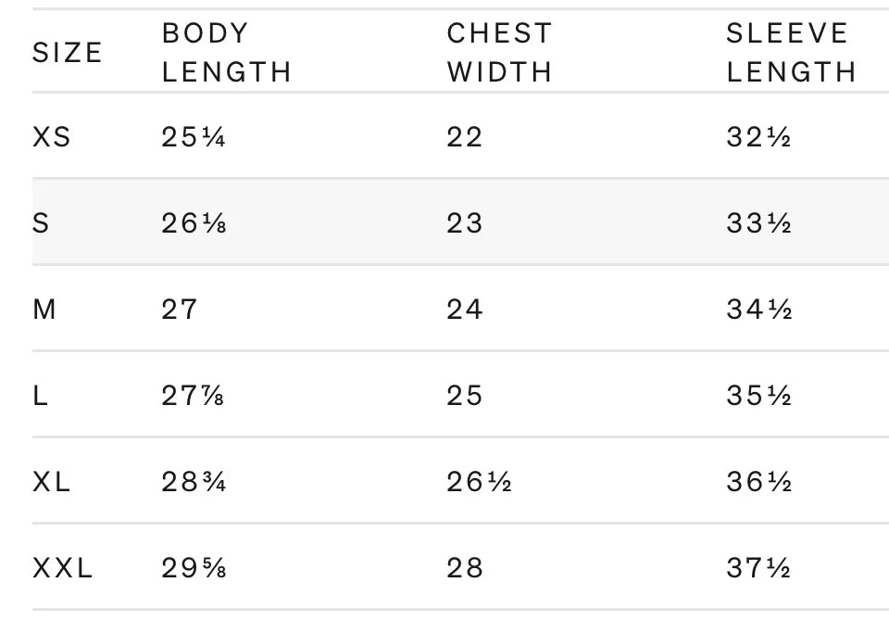The width and height of the screenshot is (889, 633).
Task: Click the XL body length value 28¾
Action: (194, 482)
